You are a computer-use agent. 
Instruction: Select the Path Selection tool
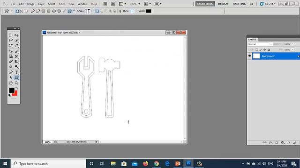11,77
